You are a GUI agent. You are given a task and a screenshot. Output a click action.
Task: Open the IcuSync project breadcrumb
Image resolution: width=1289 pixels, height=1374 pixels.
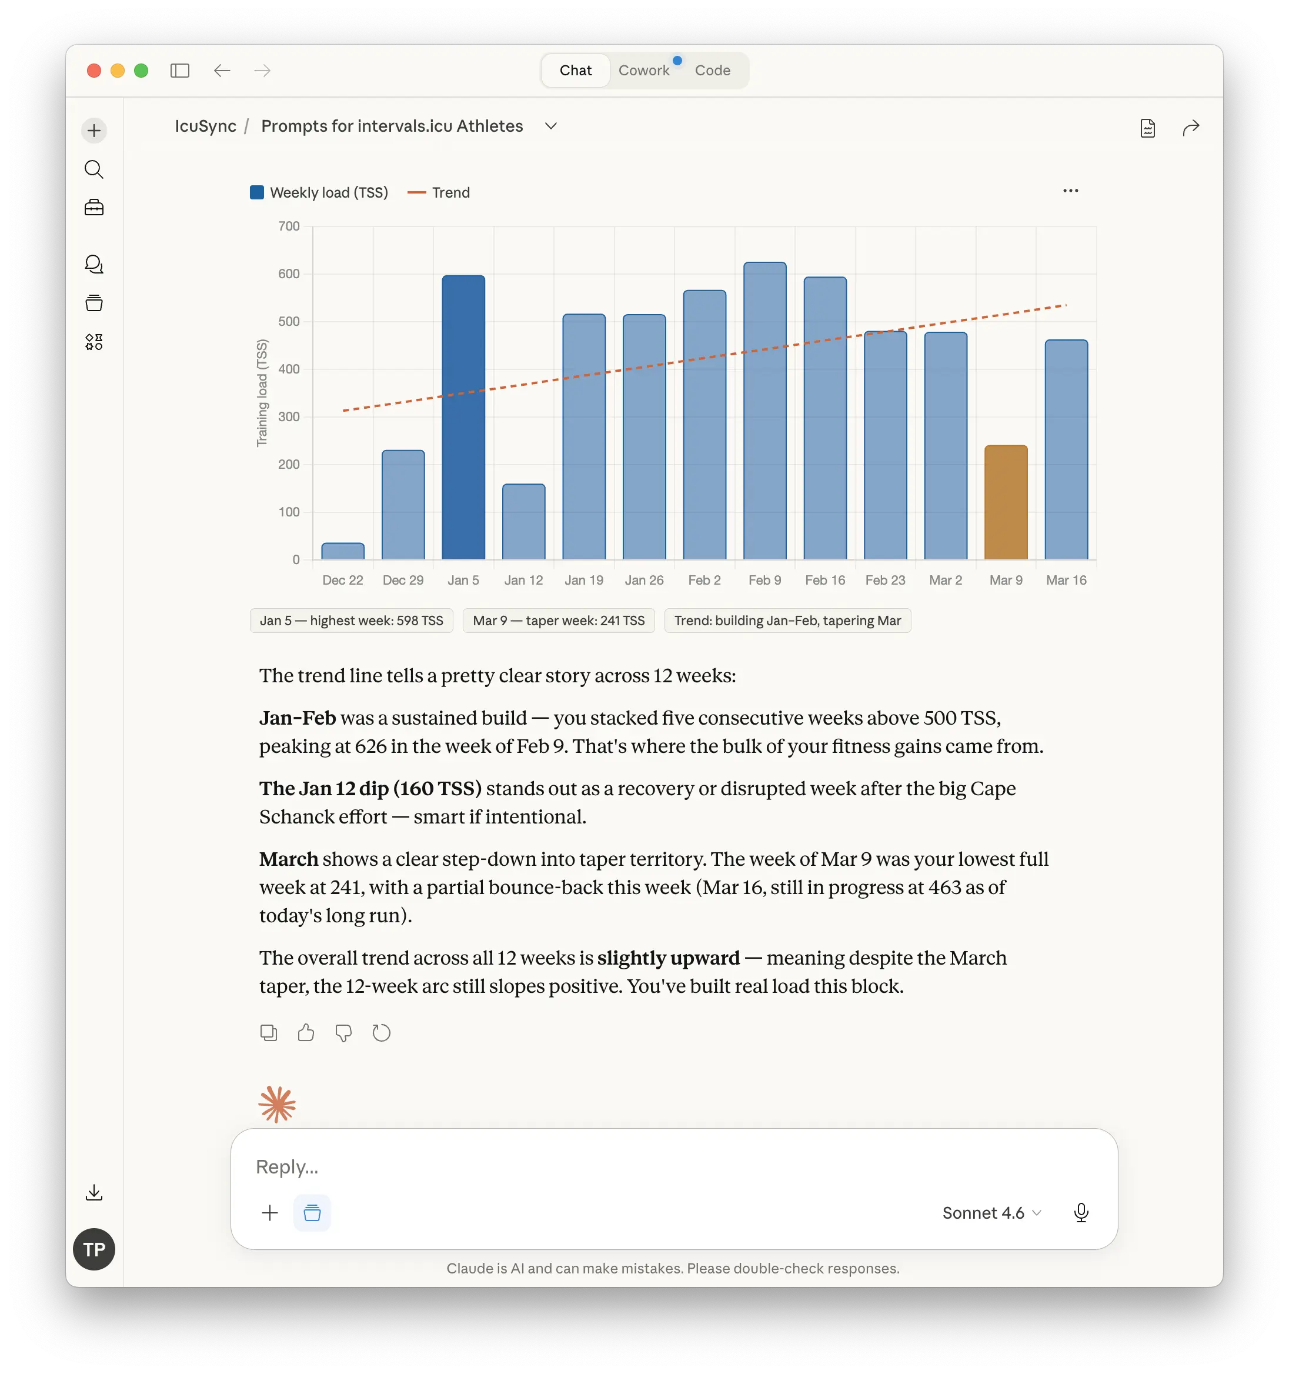pos(205,126)
